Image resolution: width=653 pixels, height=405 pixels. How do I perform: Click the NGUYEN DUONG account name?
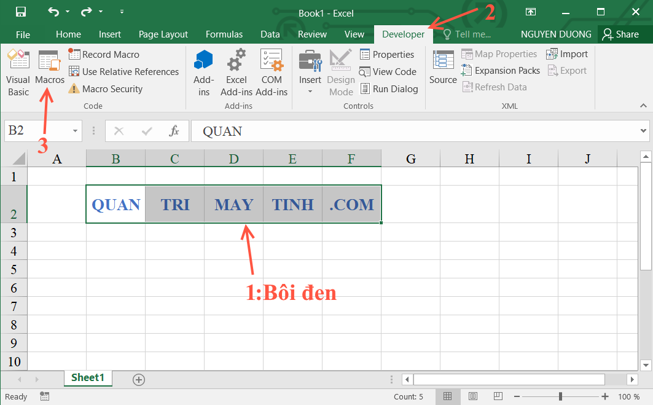tap(556, 34)
